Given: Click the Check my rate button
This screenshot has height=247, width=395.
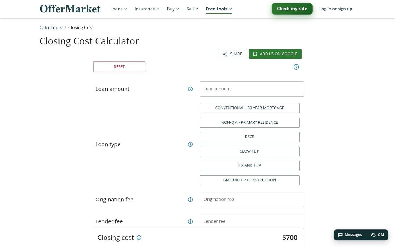Looking at the screenshot, I should 292,9.
